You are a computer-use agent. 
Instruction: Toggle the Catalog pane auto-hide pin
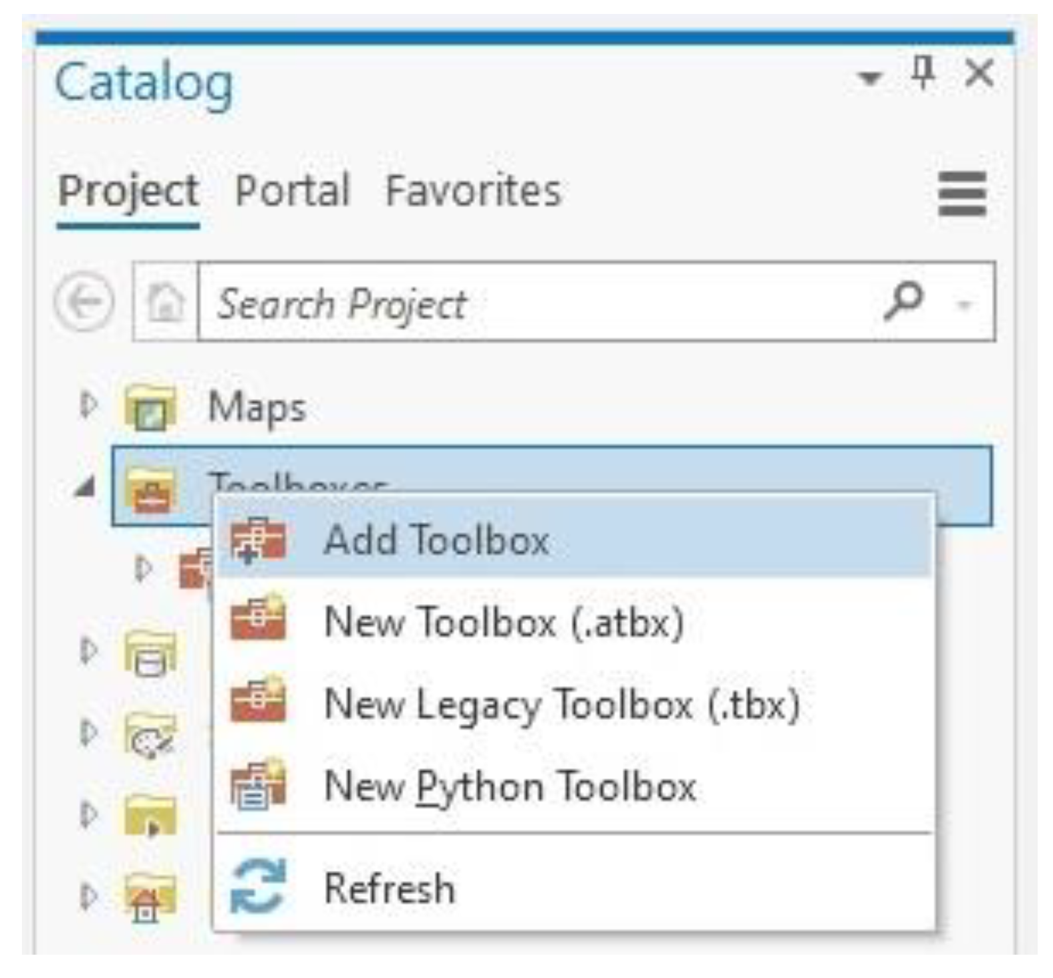click(x=923, y=73)
